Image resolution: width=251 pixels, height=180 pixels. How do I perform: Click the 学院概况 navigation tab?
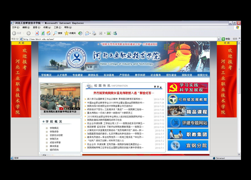(46, 75)
